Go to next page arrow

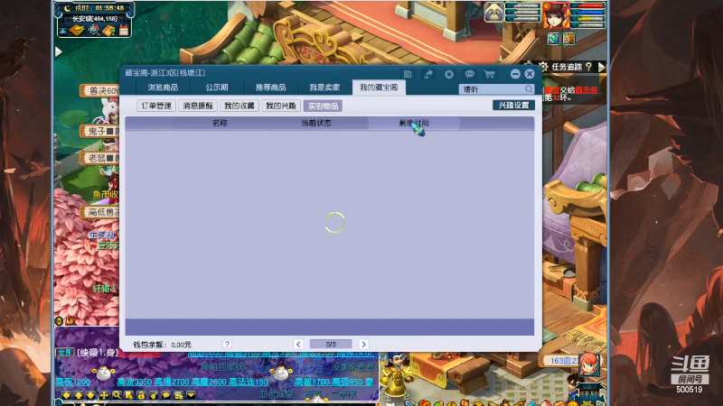(363, 344)
